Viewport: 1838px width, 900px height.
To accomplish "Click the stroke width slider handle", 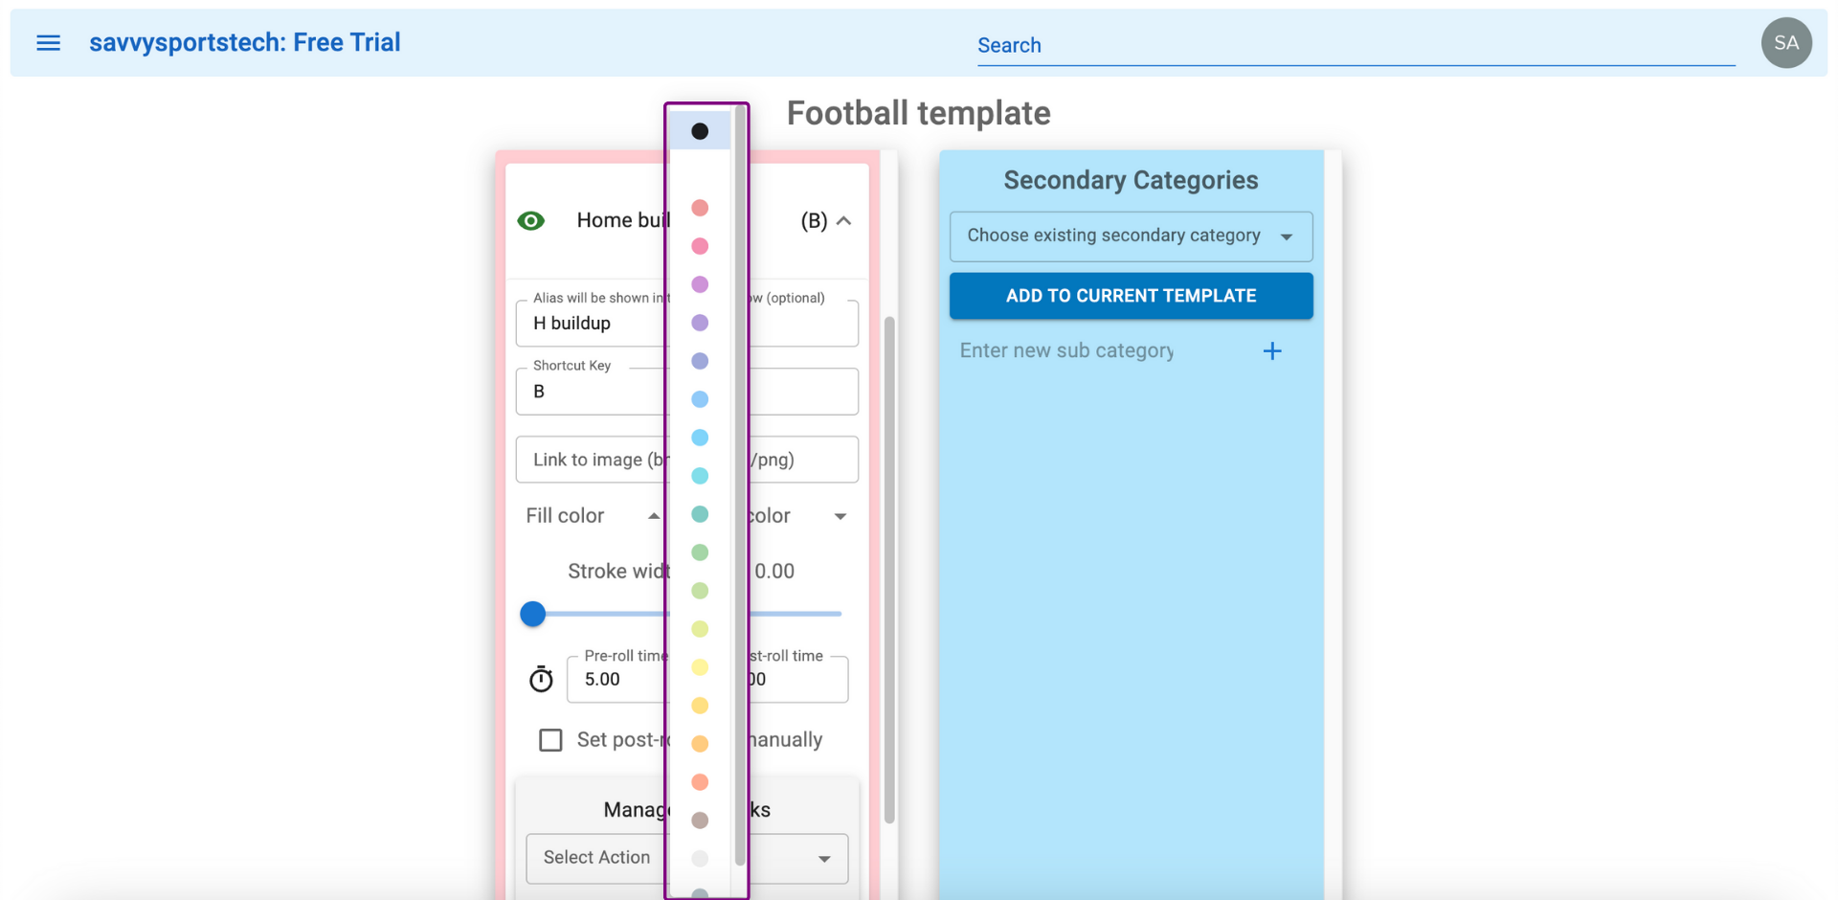I will coord(533,614).
